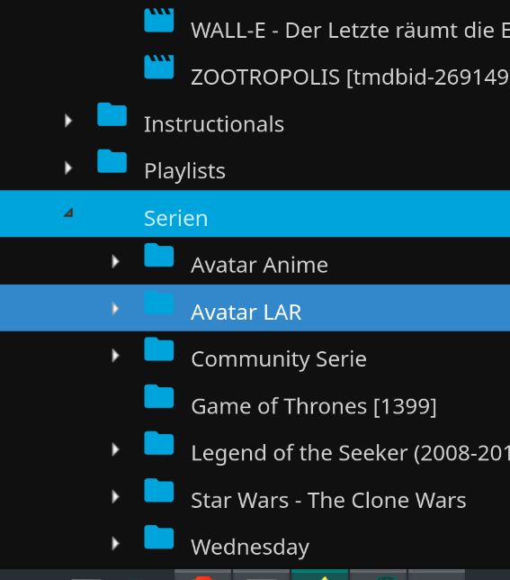510x580 pixels.
Task: Expand the Instructionals folder arrow
Action: pyautogui.click(x=68, y=121)
